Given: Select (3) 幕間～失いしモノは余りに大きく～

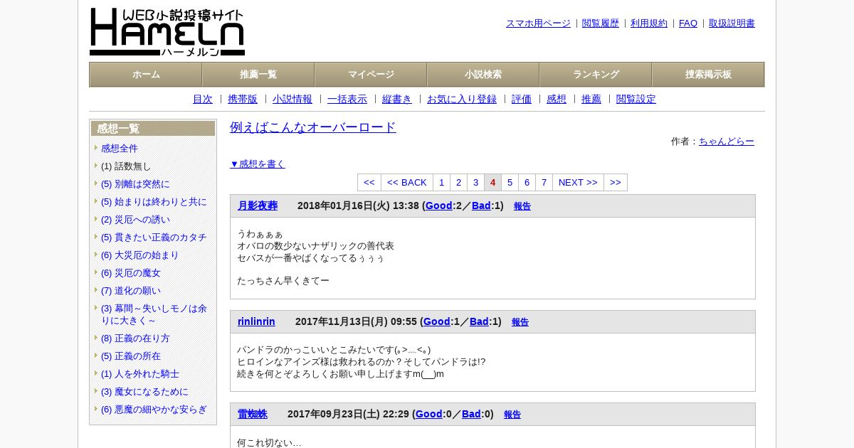Looking at the screenshot, I should pos(154,314).
